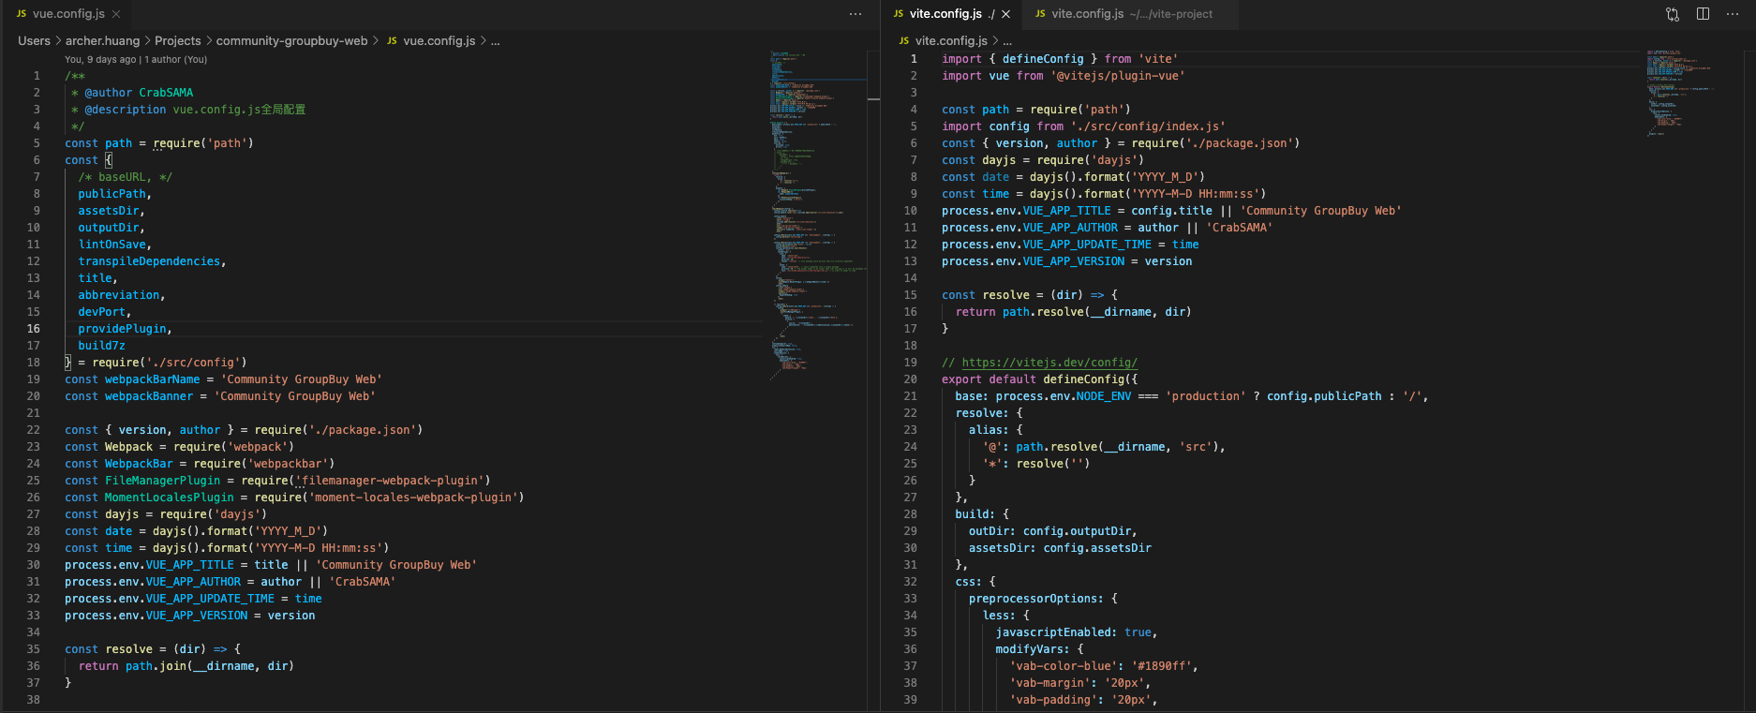Click './package.json' string in right editor

(1240, 143)
